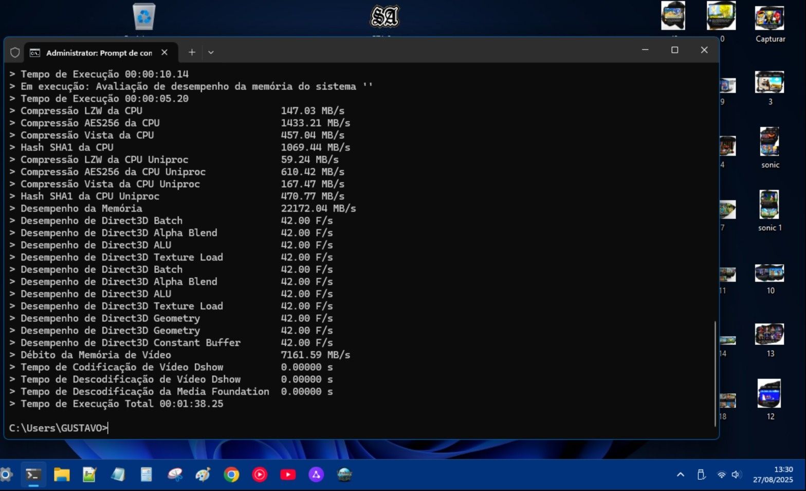The width and height of the screenshot is (806, 491).
Task: Click the 'Desempenho da Memória' output line
Action: tap(182, 208)
